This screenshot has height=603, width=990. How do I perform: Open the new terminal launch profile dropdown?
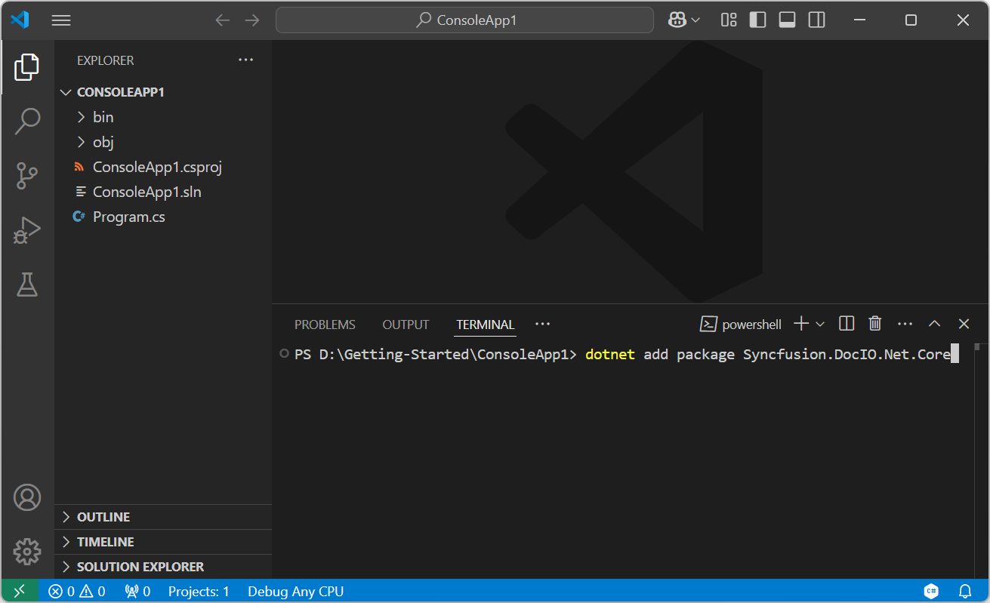(x=820, y=324)
